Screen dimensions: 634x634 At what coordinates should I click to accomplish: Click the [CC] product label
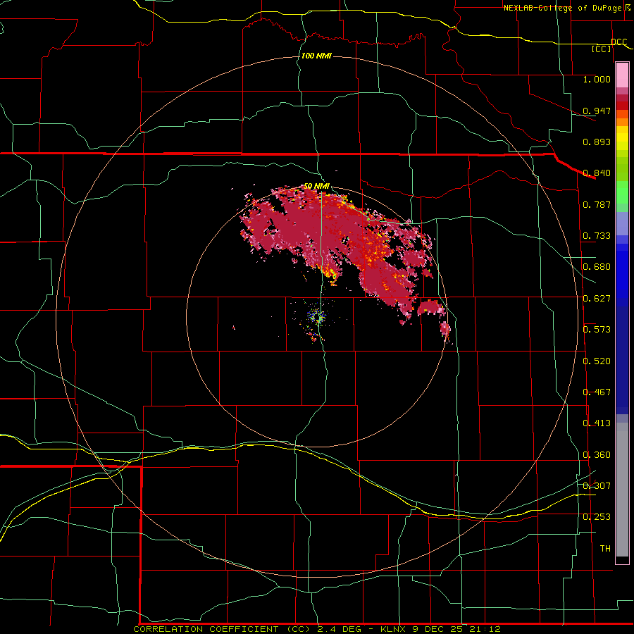pyautogui.click(x=602, y=49)
